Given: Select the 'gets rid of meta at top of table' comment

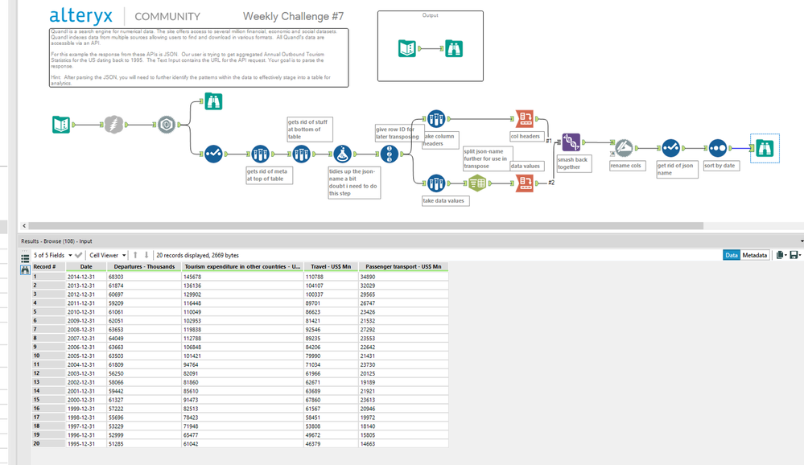Looking at the screenshot, I should (269, 175).
